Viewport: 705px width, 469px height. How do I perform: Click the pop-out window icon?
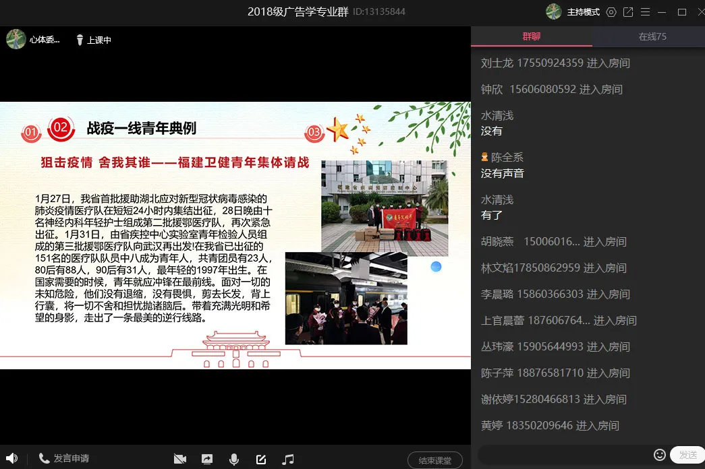(x=628, y=12)
